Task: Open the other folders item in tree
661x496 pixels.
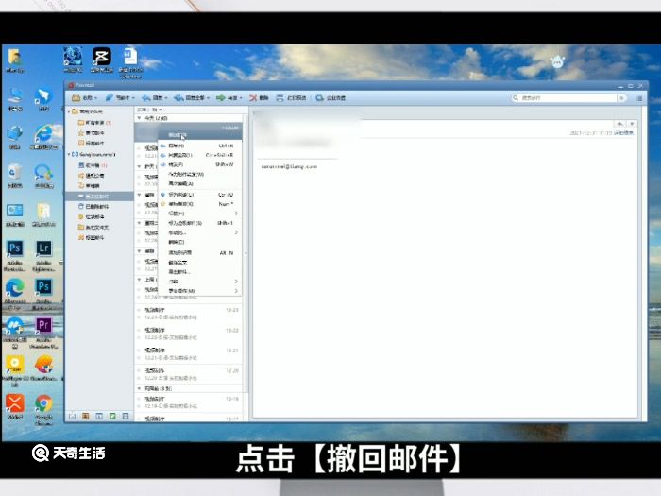Action: [x=93, y=228]
